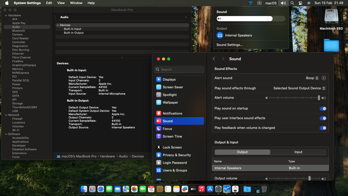Open System Information in the Dock

(235, 189)
